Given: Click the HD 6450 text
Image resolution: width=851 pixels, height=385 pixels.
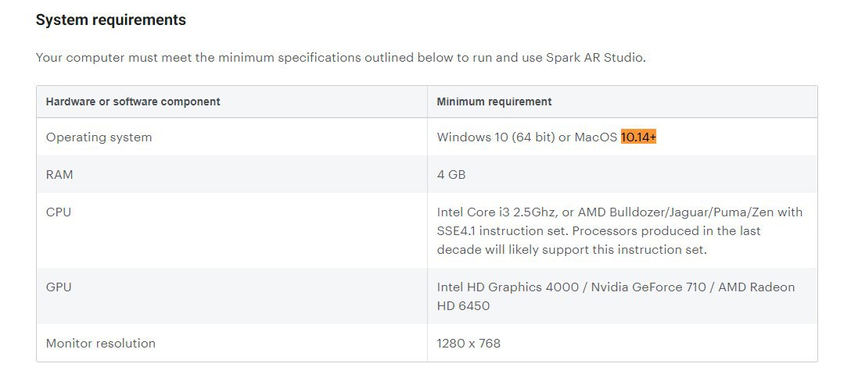Looking at the screenshot, I should [463, 306].
